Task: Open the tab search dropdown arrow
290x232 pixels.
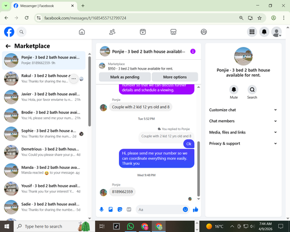Action: (x=6, y=6)
